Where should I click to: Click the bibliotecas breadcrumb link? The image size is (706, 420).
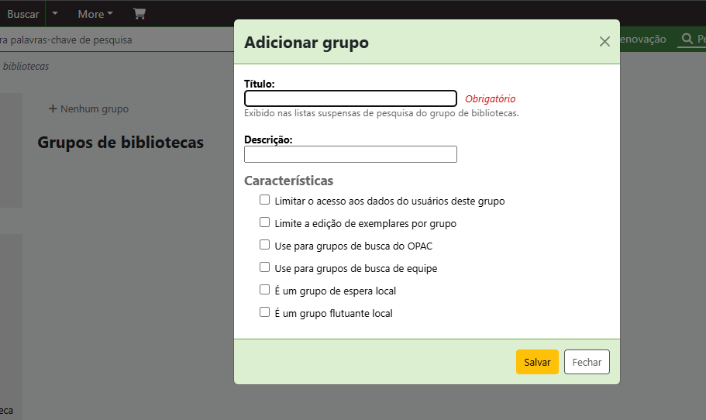coord(26,67)
